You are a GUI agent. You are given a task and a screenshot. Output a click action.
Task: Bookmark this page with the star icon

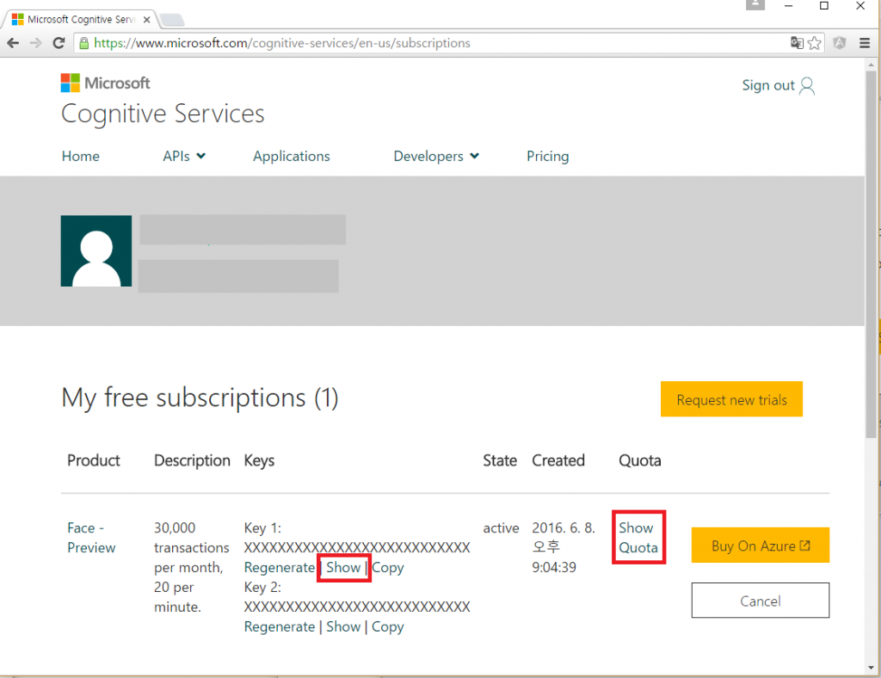[815, 43]
